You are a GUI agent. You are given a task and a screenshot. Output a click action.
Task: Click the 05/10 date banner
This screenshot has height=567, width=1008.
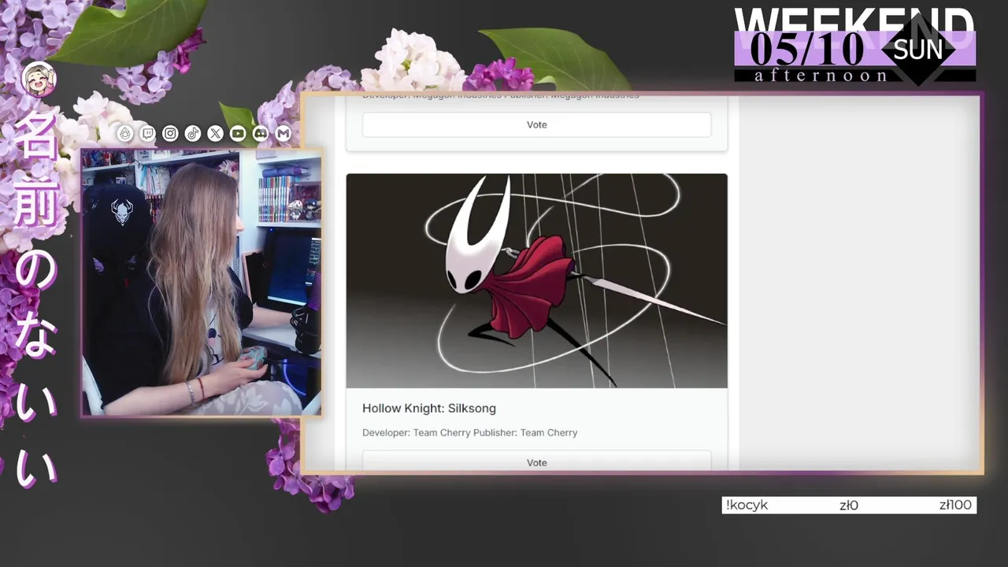click(807, 50)
